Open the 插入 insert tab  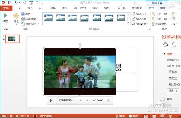point(30,8)
